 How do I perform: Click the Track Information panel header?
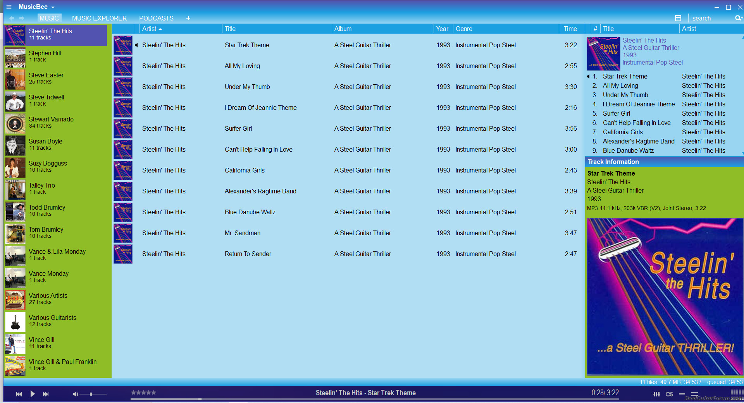click(x=664, y=162)
